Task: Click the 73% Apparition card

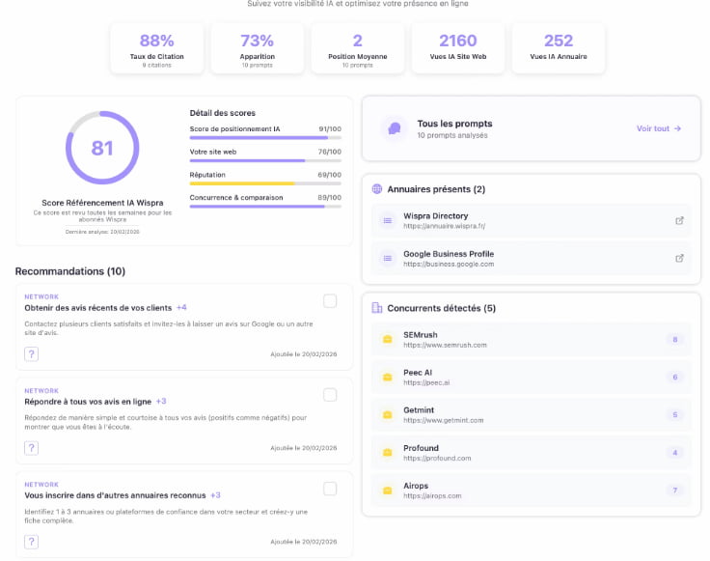Action: pos(258,48)
